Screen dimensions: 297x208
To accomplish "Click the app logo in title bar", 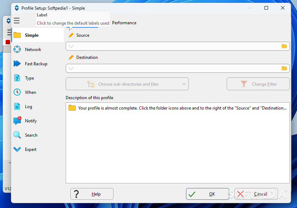I will (17, 8).
